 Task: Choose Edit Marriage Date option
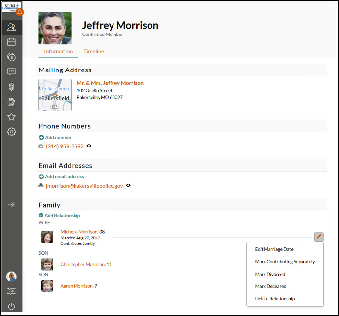click(274, 249)
